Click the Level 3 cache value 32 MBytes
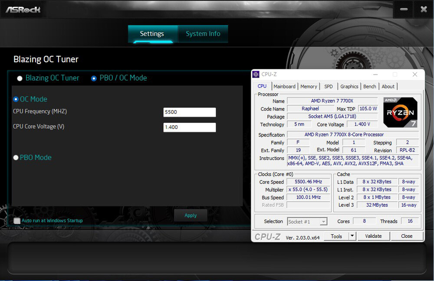434x281 pixels. (377, 205)
